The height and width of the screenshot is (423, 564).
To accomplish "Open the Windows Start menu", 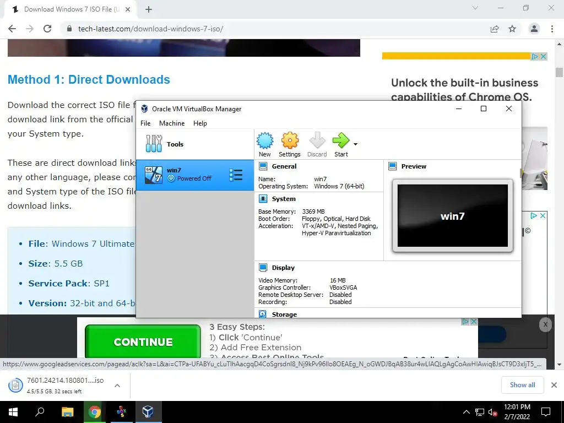I will click(13, 412).
